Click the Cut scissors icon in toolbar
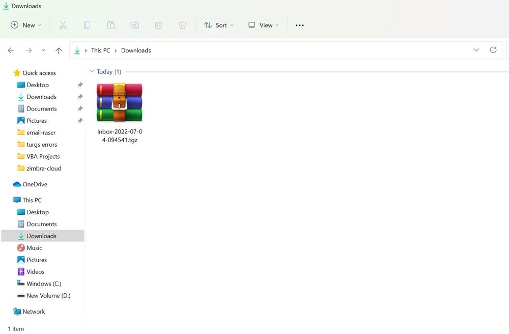Screen dimensions: 509x334 point(63,25)
